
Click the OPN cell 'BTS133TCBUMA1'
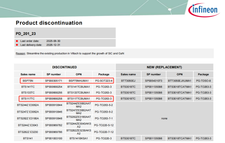click(x=79, y=92)
